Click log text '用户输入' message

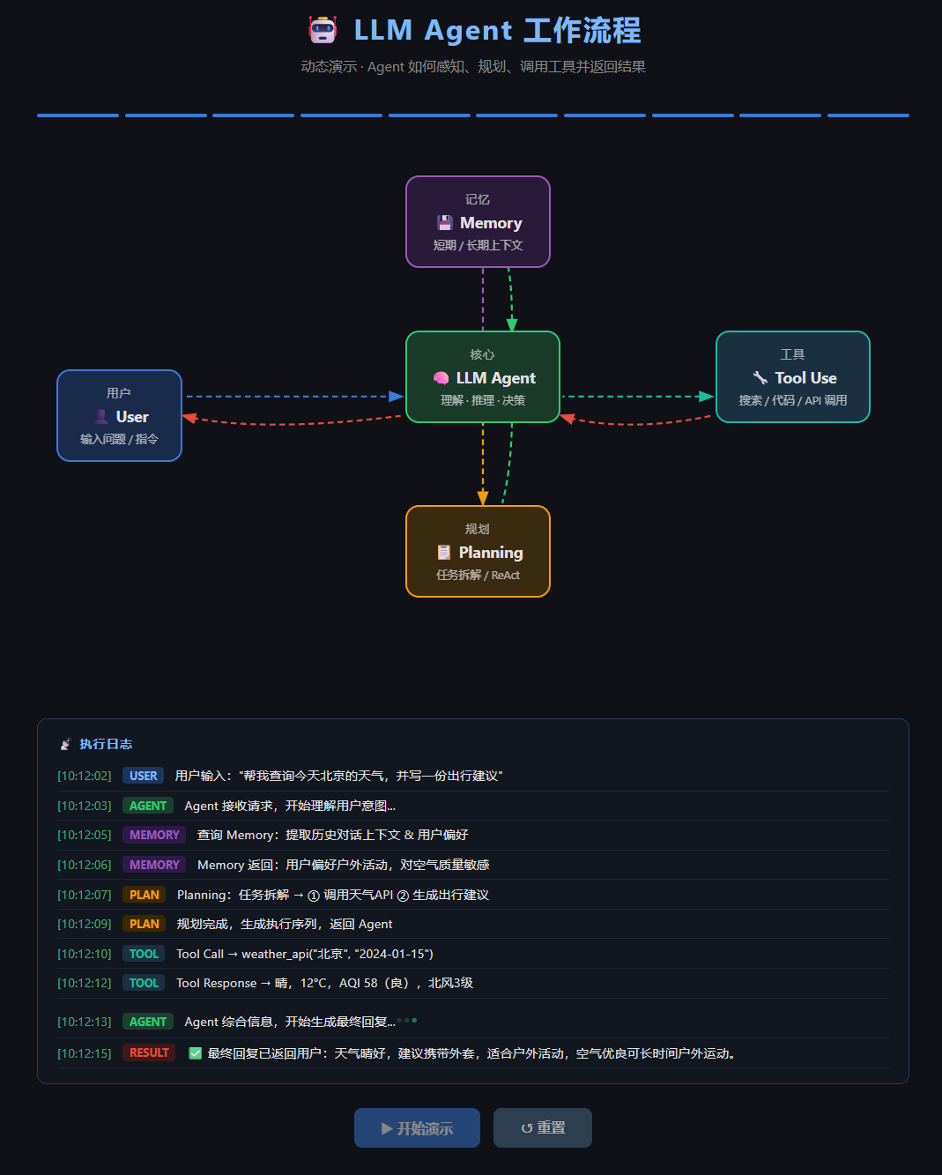[338, 777]
